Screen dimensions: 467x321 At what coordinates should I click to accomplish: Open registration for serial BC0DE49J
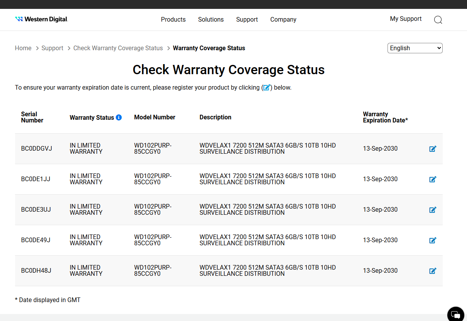[x=433, y=240]
